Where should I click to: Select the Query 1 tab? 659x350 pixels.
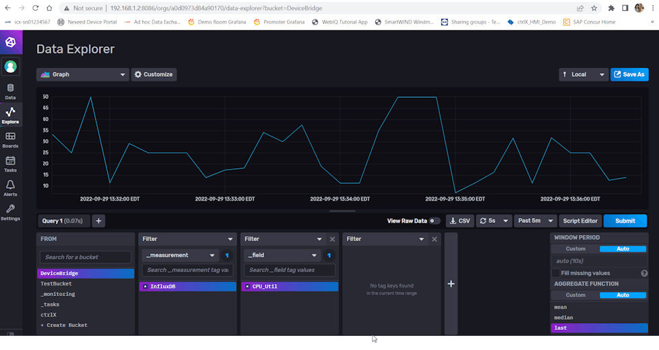(61, 221)
